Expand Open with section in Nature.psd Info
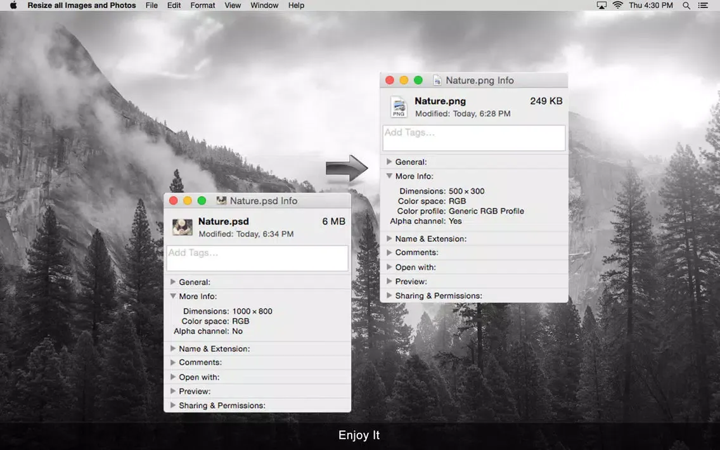This screenshot has width=720, height=450. (x=172, y=377)
